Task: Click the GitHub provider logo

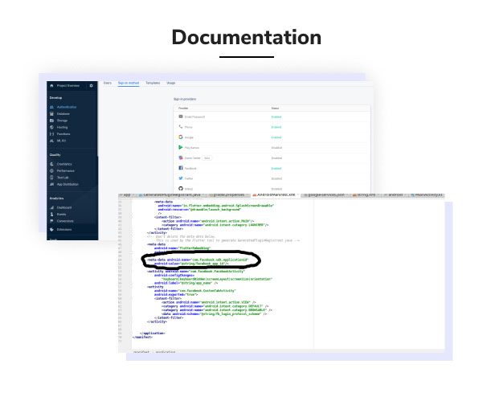Action: click(181, 189)
